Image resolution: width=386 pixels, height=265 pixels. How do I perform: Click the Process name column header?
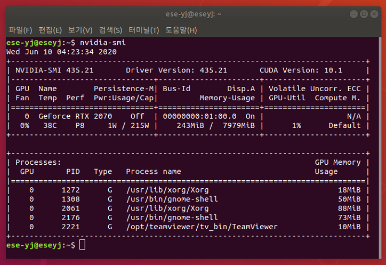(154, 172)
